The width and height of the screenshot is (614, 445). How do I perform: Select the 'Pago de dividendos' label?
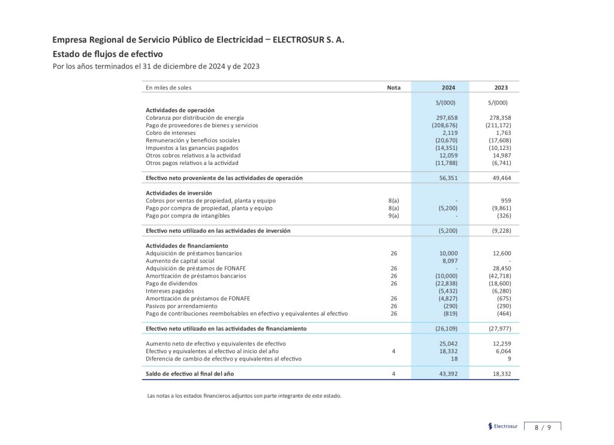click(171, 284)
